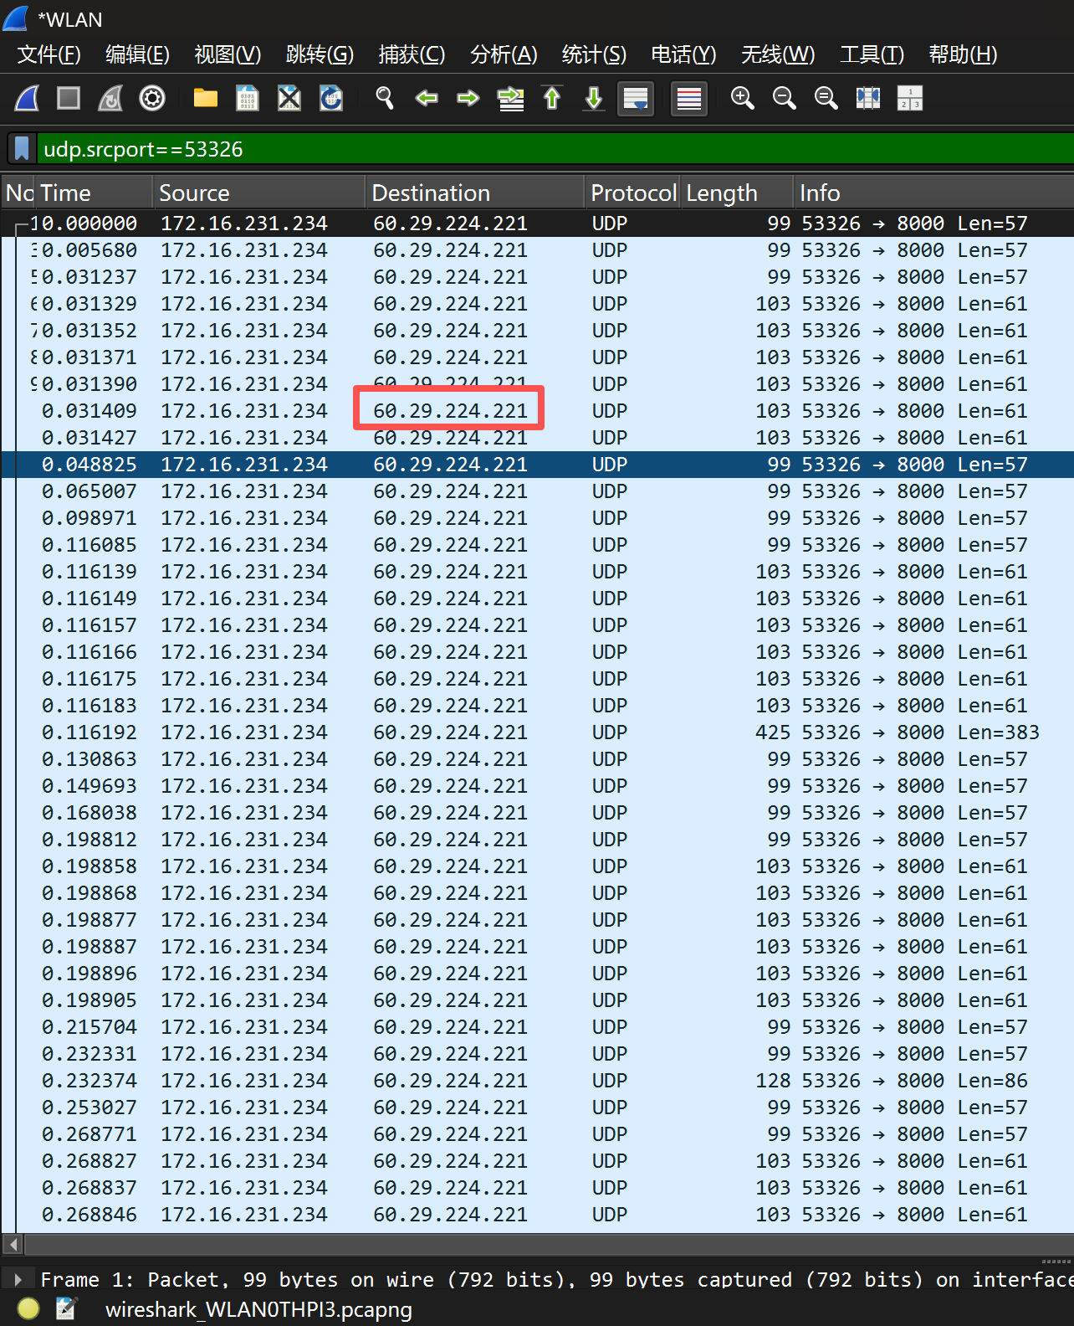The image size is (1074, 1326).
Task: Sort by the Info column header
Action: coord(933,193)
